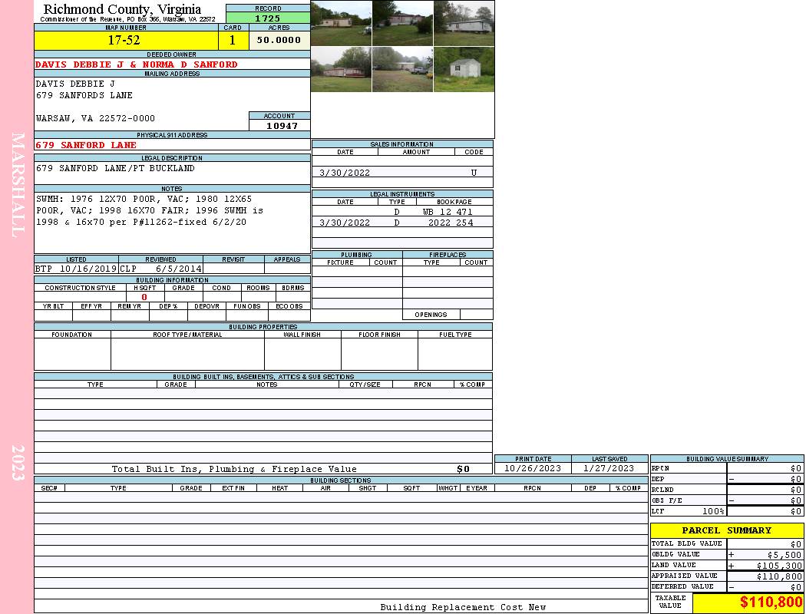Click the last saved date 1/27/2023
Image resolution: width=806 pixels, height=614 pixels.
609,468
